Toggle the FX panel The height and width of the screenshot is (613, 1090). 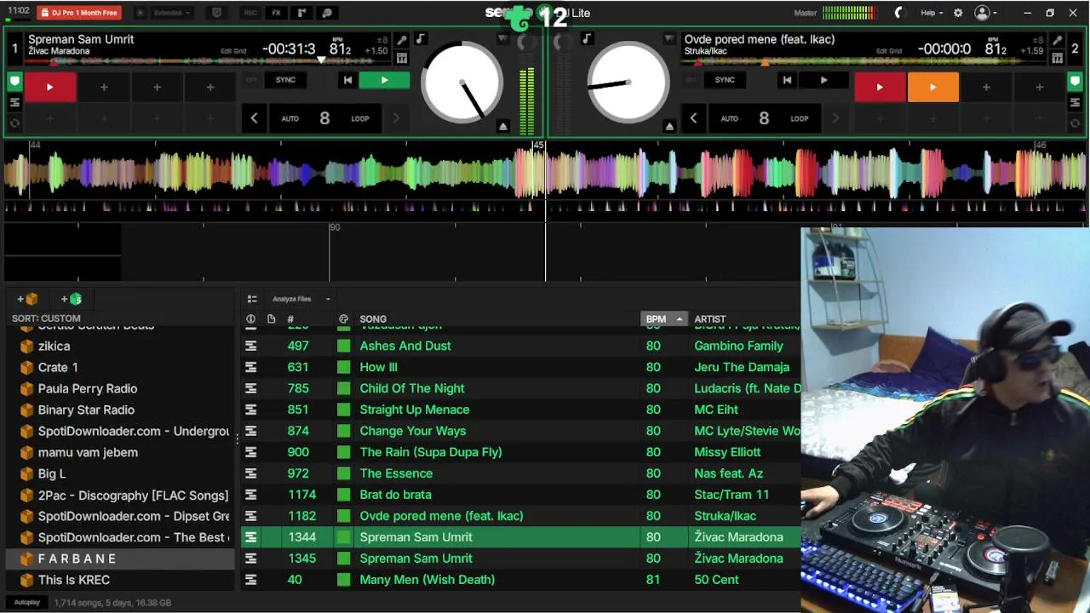(276, 13)
